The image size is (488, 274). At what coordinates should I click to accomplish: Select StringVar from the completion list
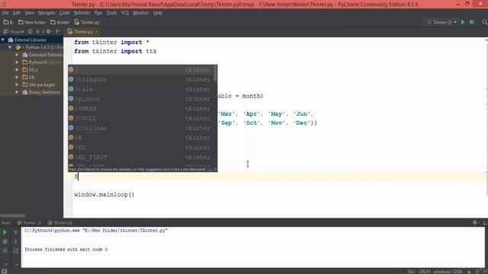point(143,79)
